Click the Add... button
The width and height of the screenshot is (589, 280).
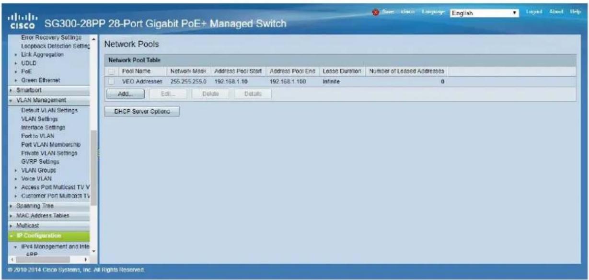click(x=125, y=94)
